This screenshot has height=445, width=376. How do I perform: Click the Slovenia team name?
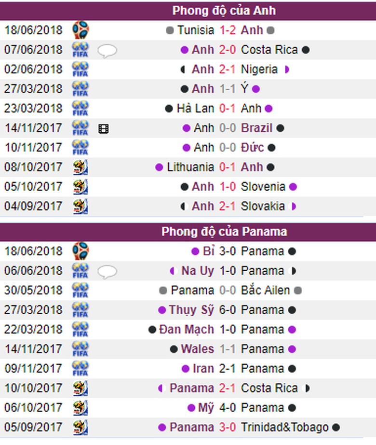[263, 187]
